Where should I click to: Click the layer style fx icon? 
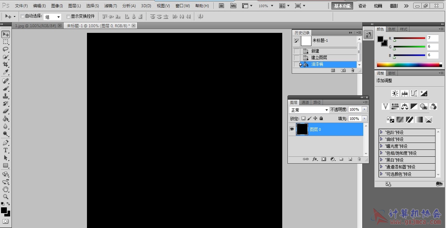[x=315, y=159]
